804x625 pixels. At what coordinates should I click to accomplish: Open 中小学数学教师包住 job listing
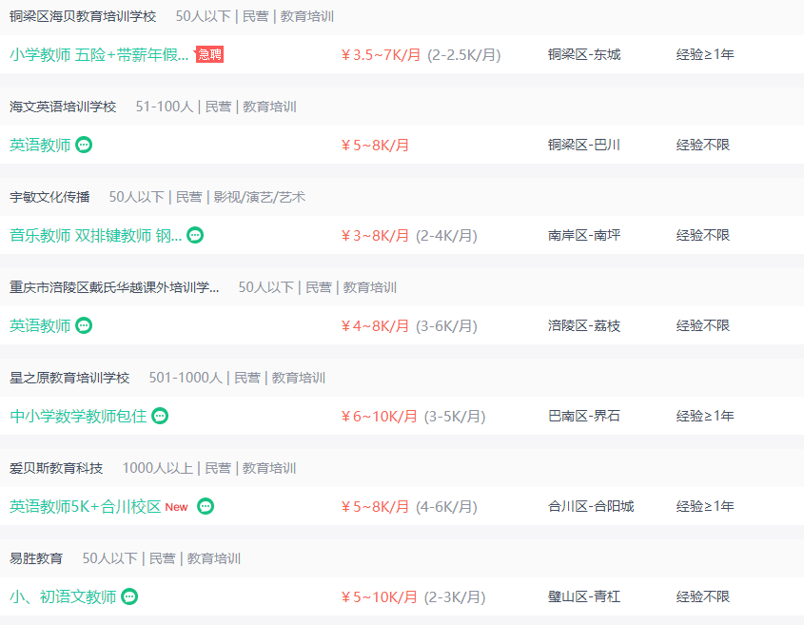coord(78,416)
